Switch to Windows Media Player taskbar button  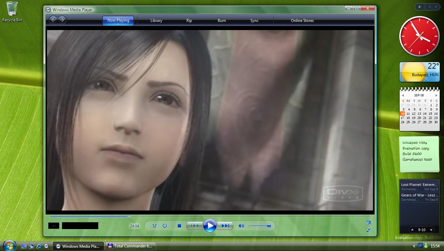(x=78, y=246)
